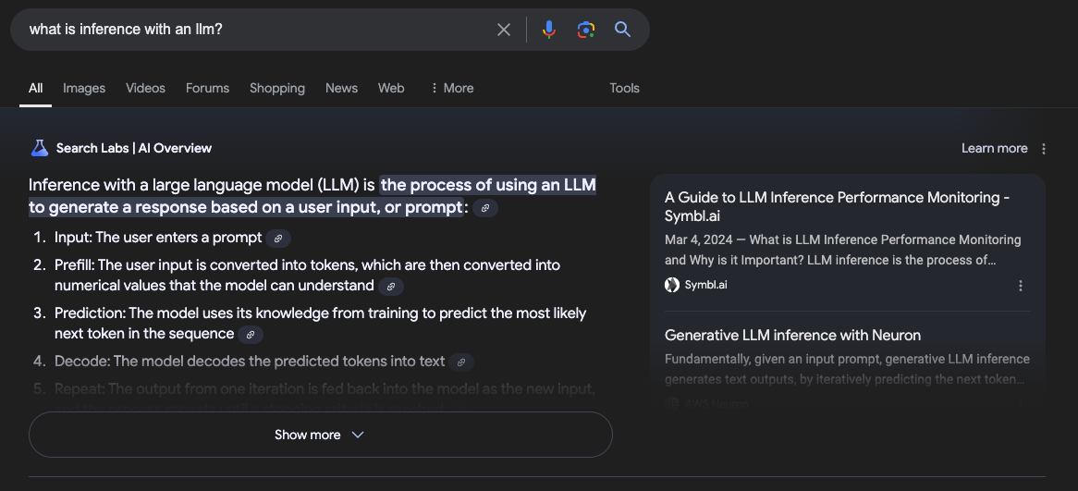Screen dimensions: 1078x491
Task: Open the Tools options
Action: click(x=624, y=88)
